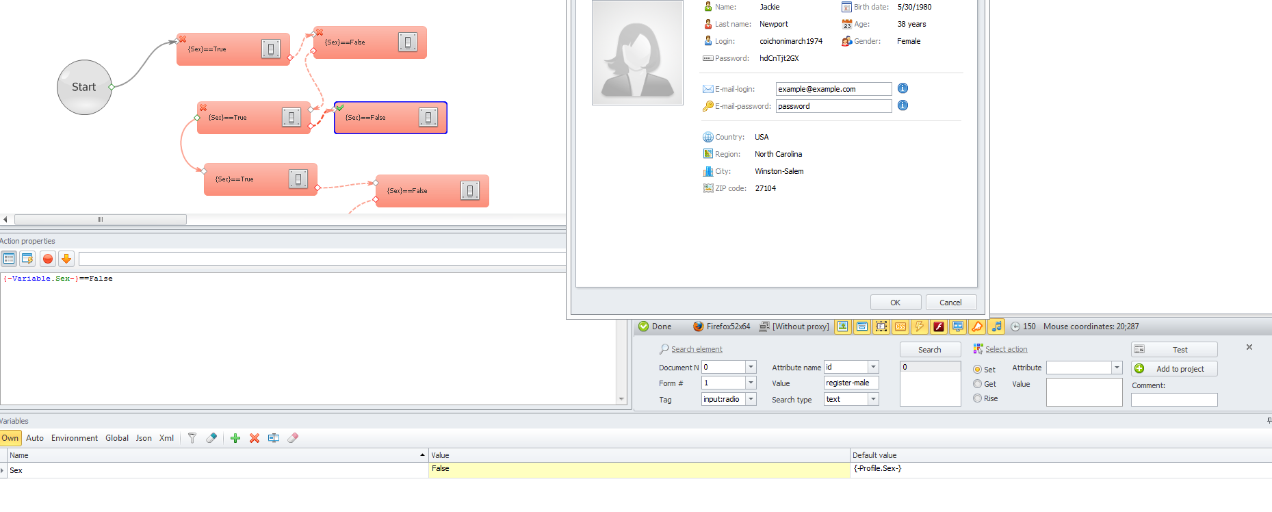The image size is (1272, 512).
Task: Switch to the Environment variables tab
Action: click(x=75, y=438)
